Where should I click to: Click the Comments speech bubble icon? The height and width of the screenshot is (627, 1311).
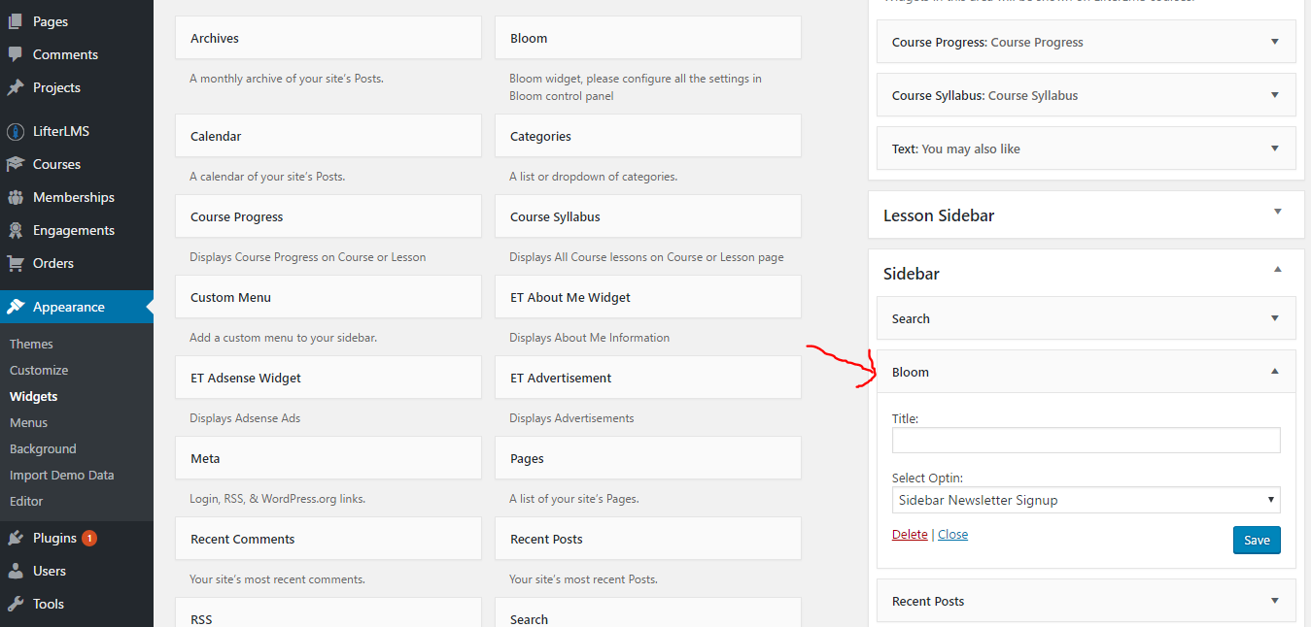pyautogui.click(x=16, y=54)
